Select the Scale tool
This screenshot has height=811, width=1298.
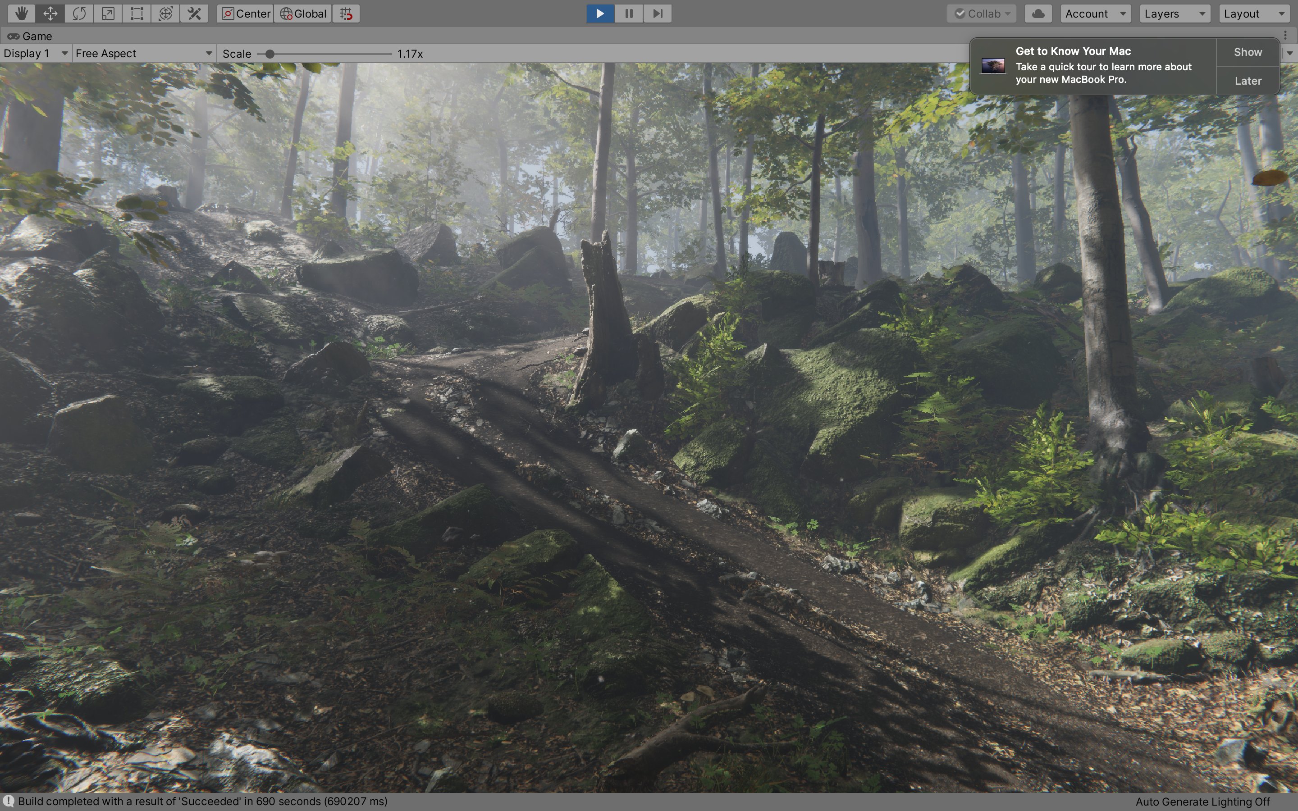[x=108, y=14]
